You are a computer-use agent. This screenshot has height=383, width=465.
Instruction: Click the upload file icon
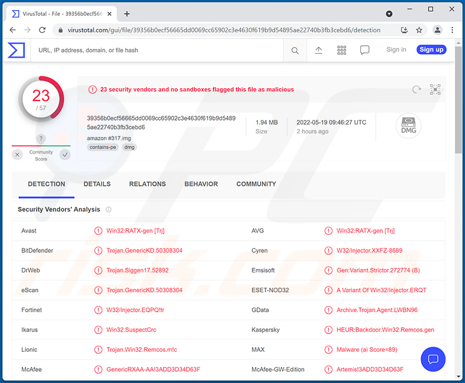[318, 50]
